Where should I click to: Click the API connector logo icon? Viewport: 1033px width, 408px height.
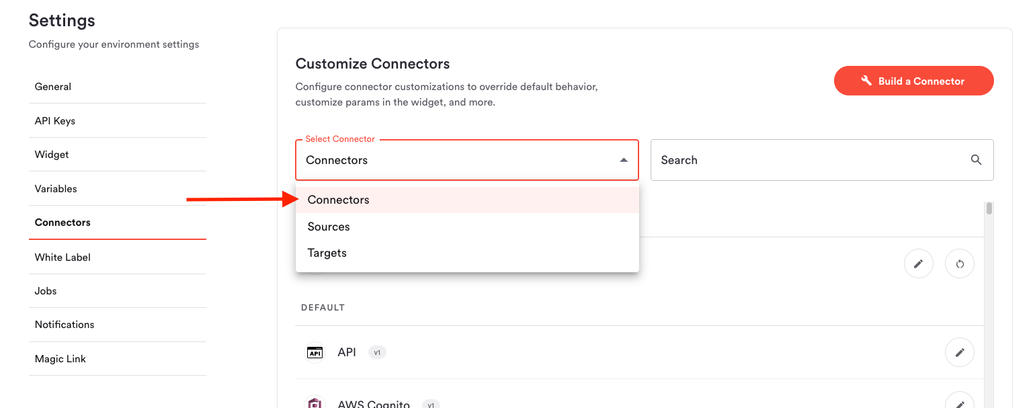point(315,352)
